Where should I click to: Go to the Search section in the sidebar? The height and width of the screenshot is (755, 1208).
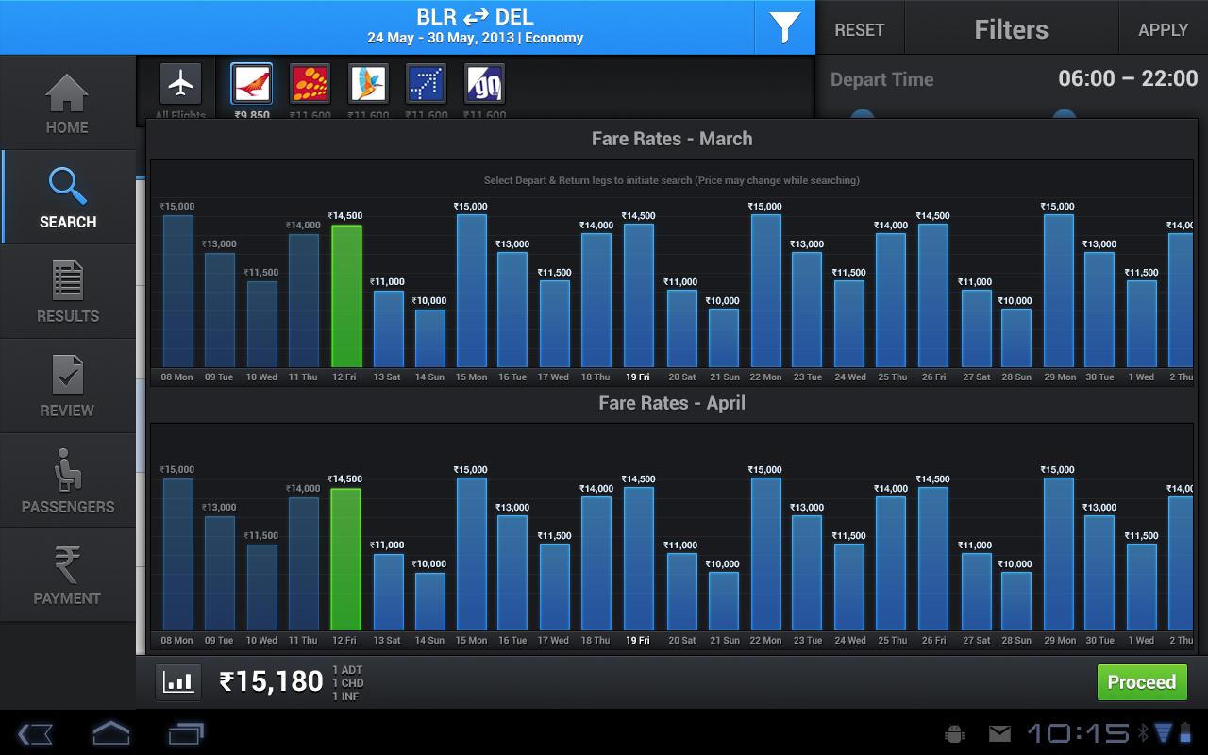[x=67, y=195]
